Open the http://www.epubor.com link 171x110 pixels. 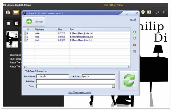point(80,92)
